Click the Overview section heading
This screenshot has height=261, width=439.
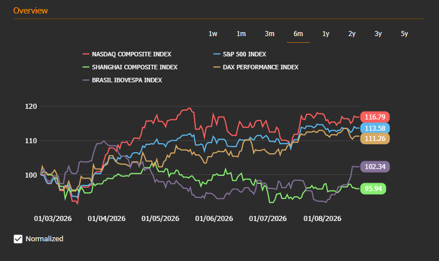(x=30, y=11)
